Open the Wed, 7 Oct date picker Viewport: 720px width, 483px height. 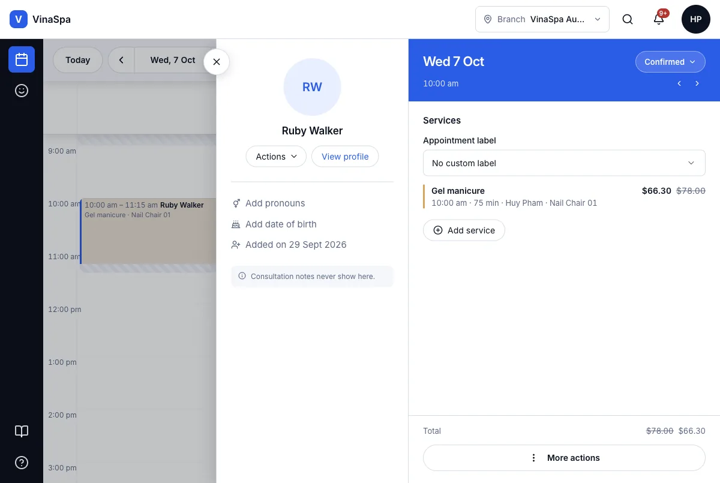coord(173,60)
